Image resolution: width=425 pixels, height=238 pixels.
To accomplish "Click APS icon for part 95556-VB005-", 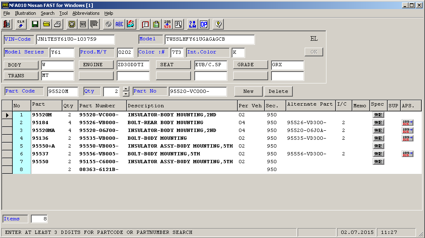I will tap(407, 154).
